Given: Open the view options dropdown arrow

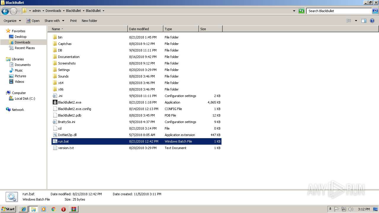Looking at the screenshot, I should click(356, 21).
